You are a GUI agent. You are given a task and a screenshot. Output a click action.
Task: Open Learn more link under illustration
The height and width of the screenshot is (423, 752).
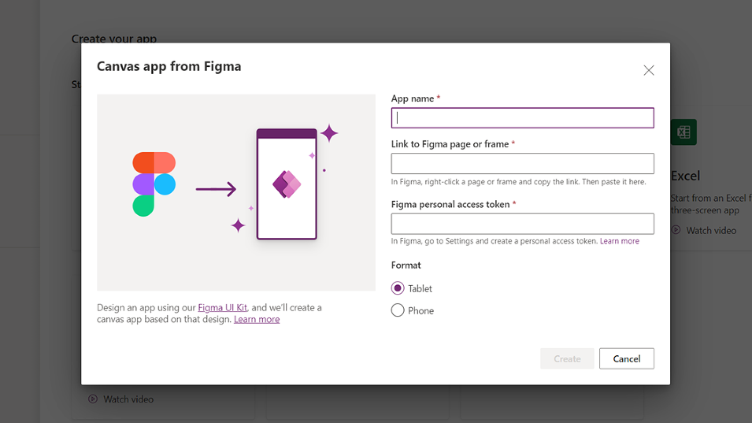pyautogui.click(x=257, y=319)
